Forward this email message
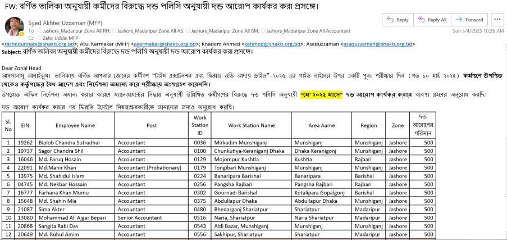Image resolution: width=507 pixels, height=240 pixels. pyautogui.click(x=469, y=20)
